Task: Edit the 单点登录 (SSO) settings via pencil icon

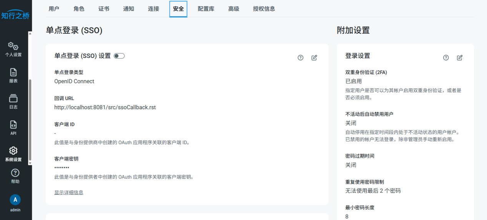Action: tap(314, 57)
